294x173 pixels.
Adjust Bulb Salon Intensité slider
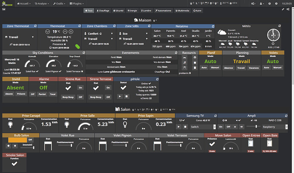[x=27, y=148]
